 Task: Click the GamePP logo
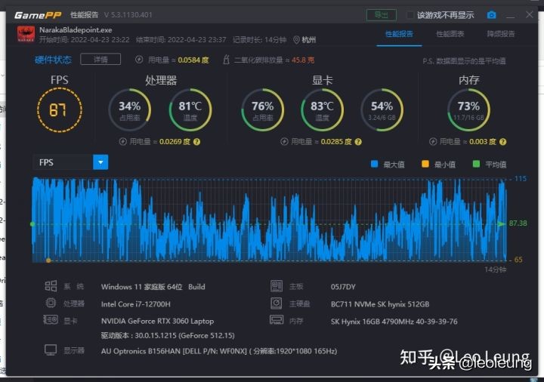[x=38, y=15]
